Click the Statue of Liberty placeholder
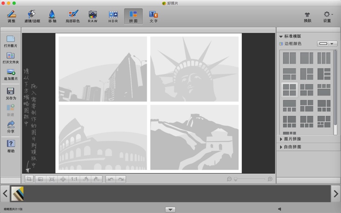Screen dimensions: 341x213 [194, 69]
